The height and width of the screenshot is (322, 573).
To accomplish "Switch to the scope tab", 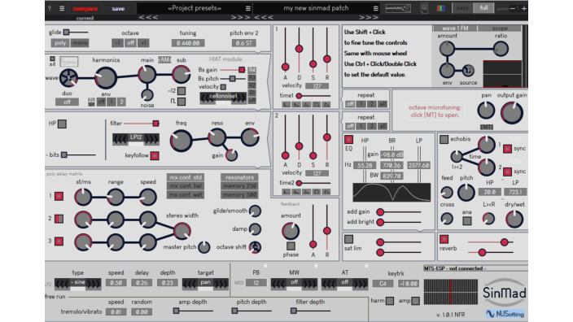I will [x=500, y=28].
